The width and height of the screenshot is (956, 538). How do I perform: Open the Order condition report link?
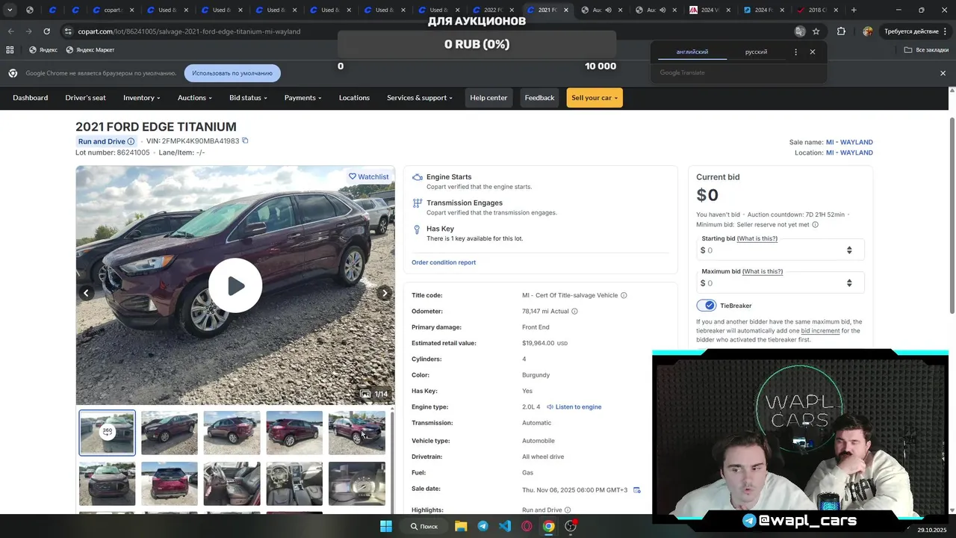(x=444, y=262)
